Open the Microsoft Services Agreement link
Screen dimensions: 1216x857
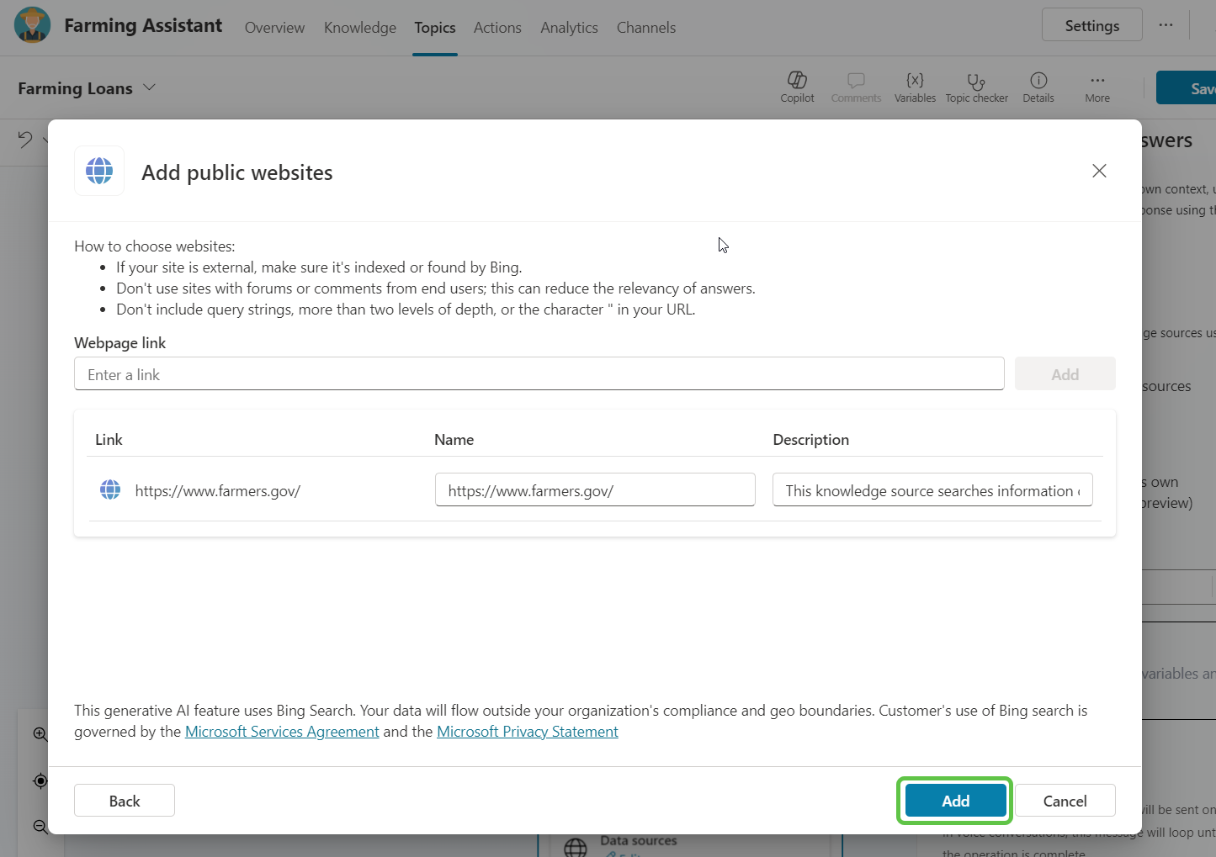click(x=282, y=732)
